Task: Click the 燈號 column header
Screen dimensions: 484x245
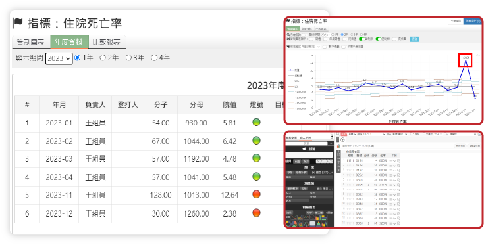Action: 256,104
